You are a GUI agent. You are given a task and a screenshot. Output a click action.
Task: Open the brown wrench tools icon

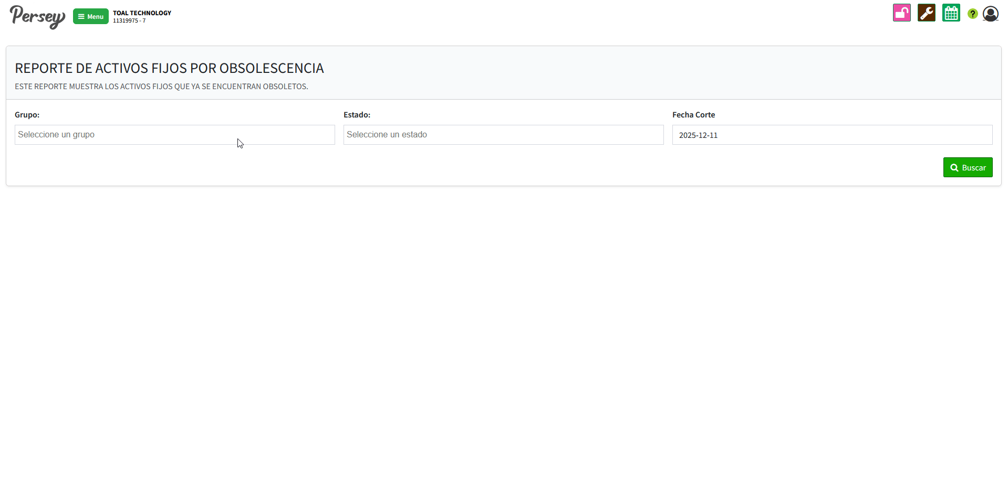[x=926, y=13]
